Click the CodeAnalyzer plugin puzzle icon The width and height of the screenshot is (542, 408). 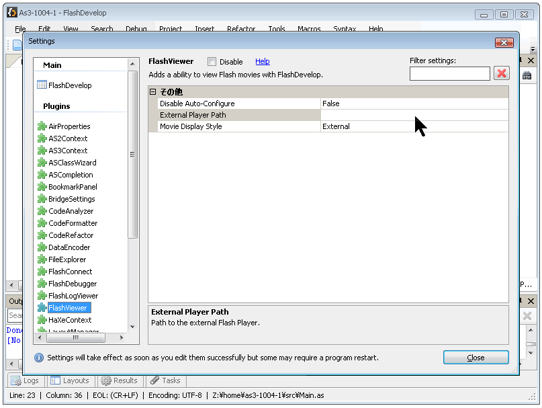pos(42,211)
